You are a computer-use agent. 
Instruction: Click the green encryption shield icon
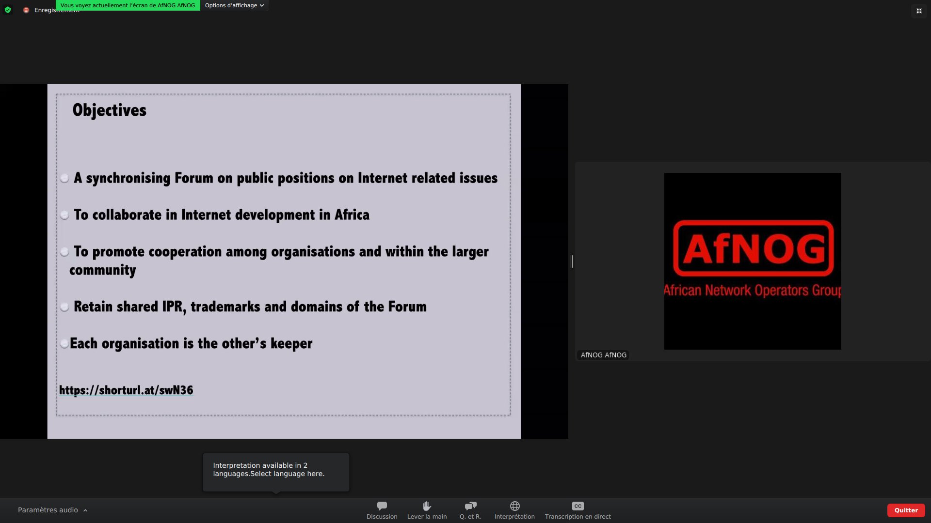8,10
